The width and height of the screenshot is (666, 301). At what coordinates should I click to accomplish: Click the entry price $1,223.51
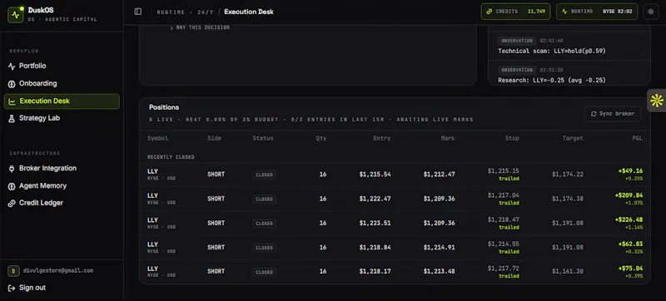tap(375, 224)
